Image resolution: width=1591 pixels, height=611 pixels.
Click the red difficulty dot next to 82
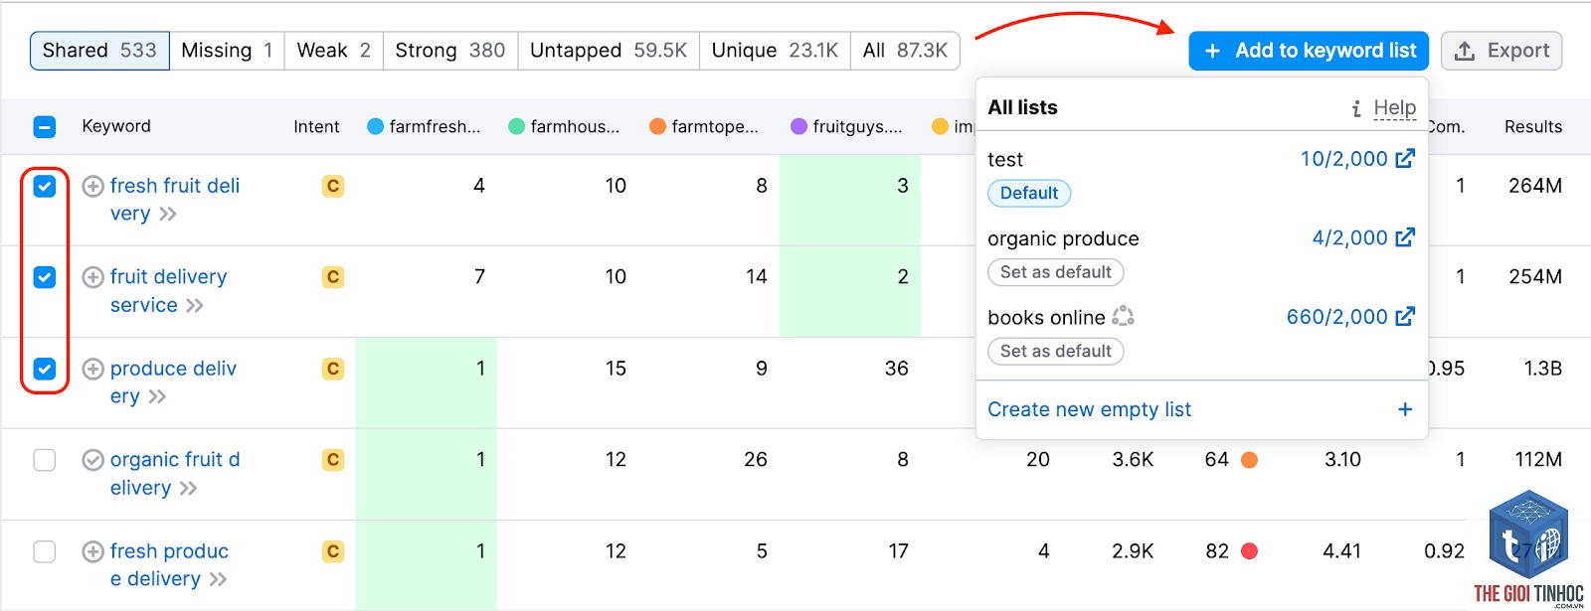point(1250,551)
